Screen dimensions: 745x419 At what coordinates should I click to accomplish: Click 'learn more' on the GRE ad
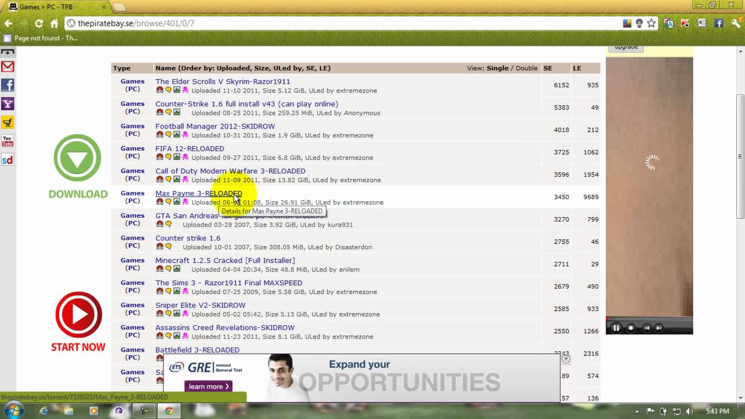tap(208, 386)
